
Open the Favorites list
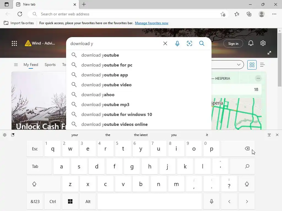tap(237, 14)
